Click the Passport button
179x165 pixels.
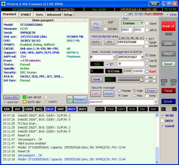80,99
